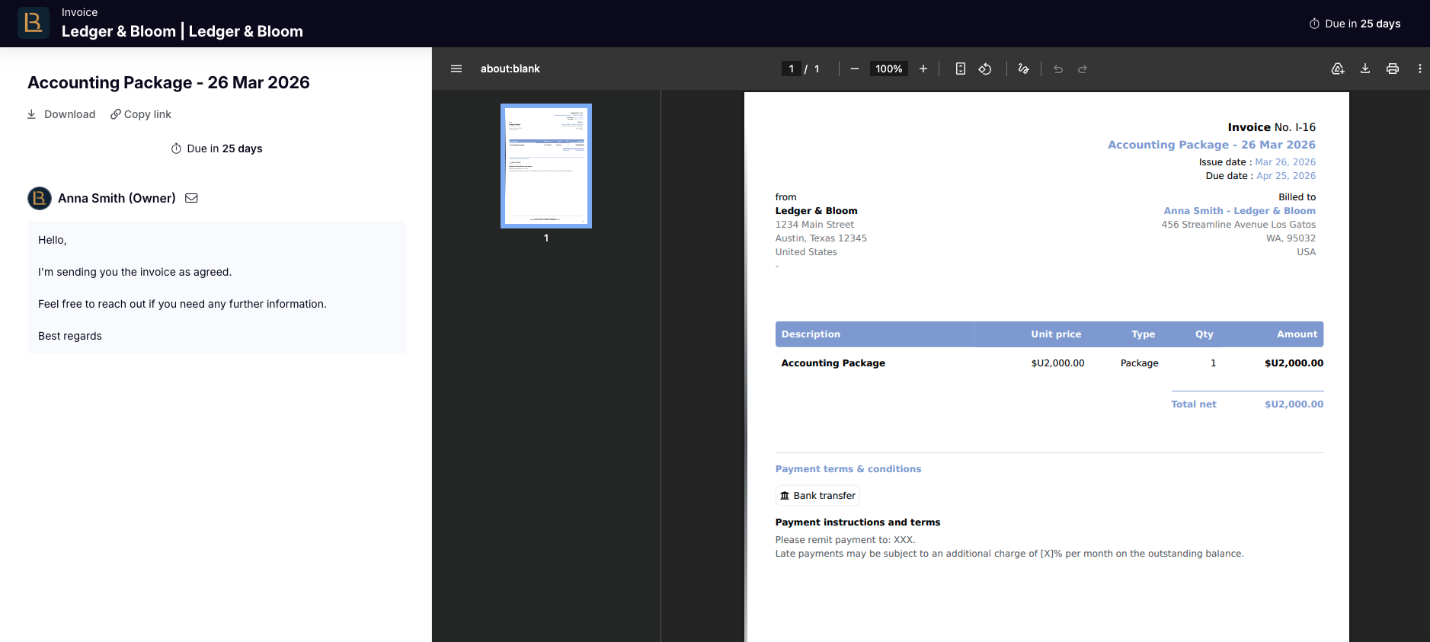Image resolution: width=1430 pixels, height=642 pixels.
Task: Click the Unit price column header
Action: 1056,334
